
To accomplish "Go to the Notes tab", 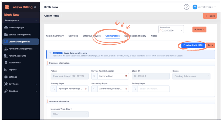I will (x=154, y=36).
